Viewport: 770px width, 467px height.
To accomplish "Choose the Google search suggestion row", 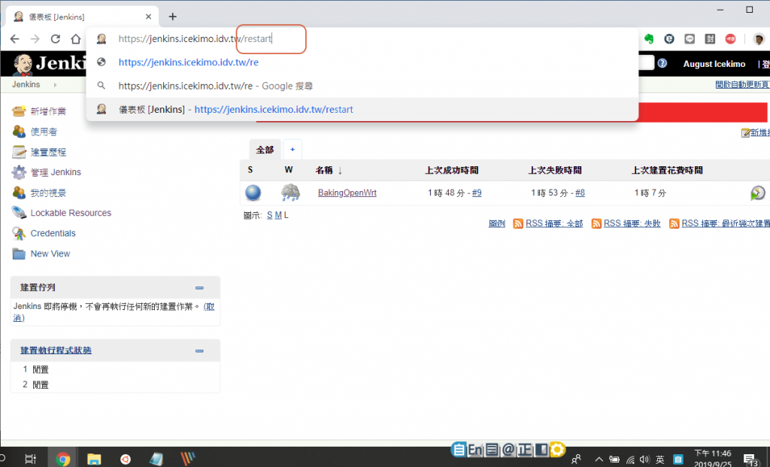I will point(362,86).
